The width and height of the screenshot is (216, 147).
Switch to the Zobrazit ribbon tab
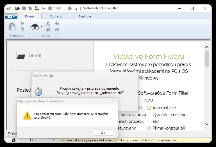click(56, 16)
